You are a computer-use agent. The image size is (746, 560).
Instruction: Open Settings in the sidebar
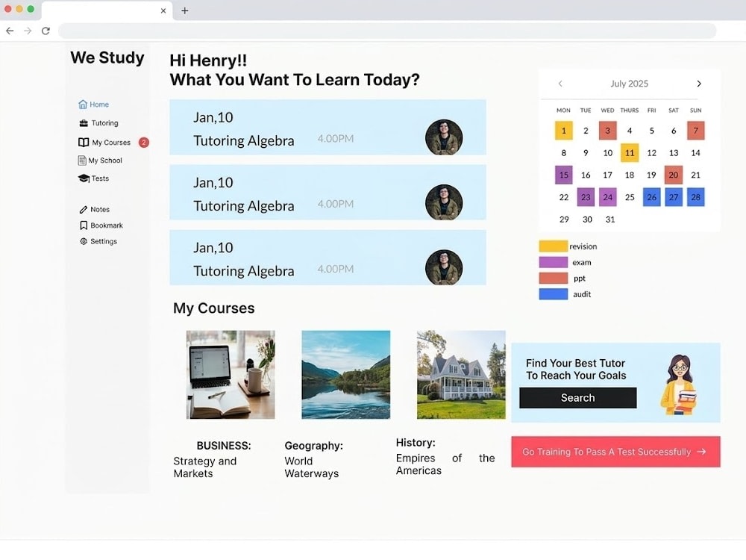point(98,241)
